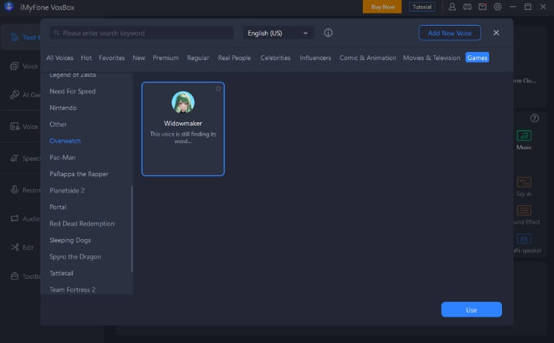The width and height of the screenshot is (554, 343).
Task: Select Pac-Man category
Action: pos(63,157)
